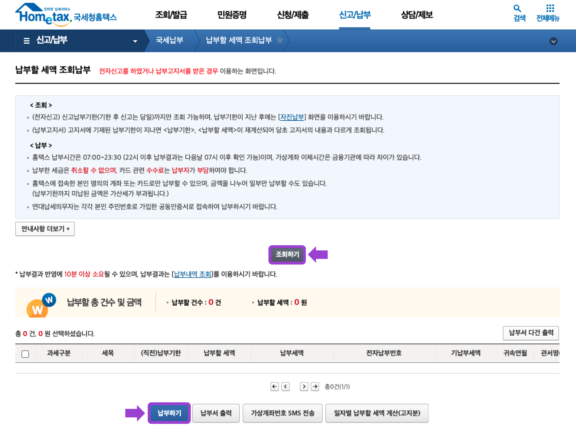Open the 신고/납부 breadcrumb dropdown arrow
Image resolution: width=576 pixels, height=444 pixels.
click(135, 41)
